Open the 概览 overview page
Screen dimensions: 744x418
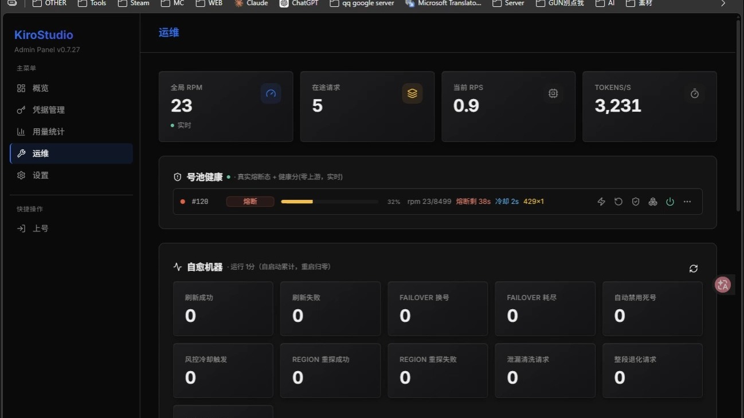(x=71, y=88)
